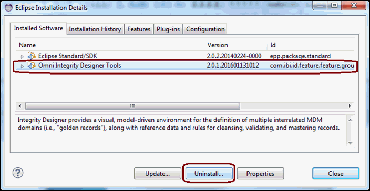This screenshot has width=370, height=191.
Task: Open the Features tab
Action: click(139, 29)
